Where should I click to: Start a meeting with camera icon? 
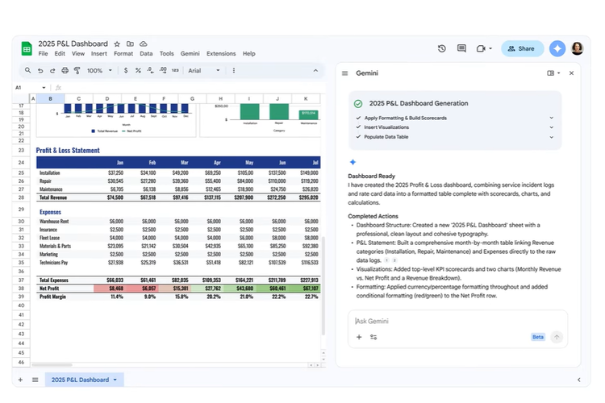(x=481, y=48)
